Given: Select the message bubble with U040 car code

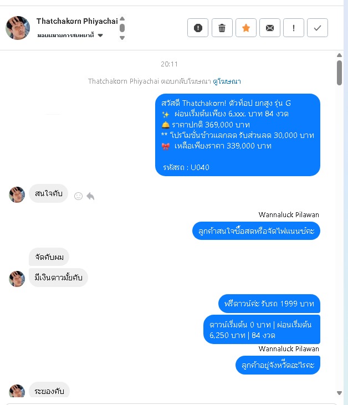Looking at the screenshot, I should [238, 135].
